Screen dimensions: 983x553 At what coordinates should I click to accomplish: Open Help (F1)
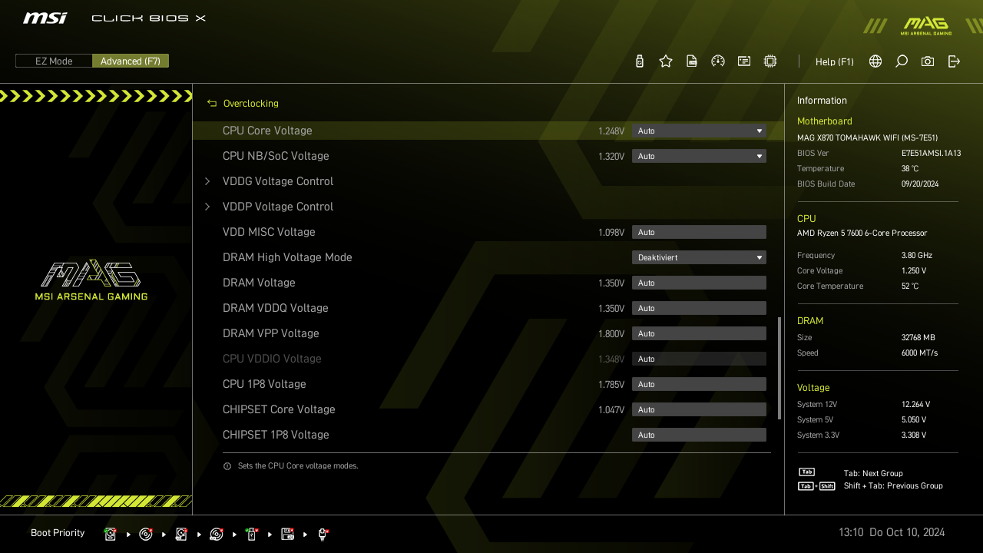(834, 61)
